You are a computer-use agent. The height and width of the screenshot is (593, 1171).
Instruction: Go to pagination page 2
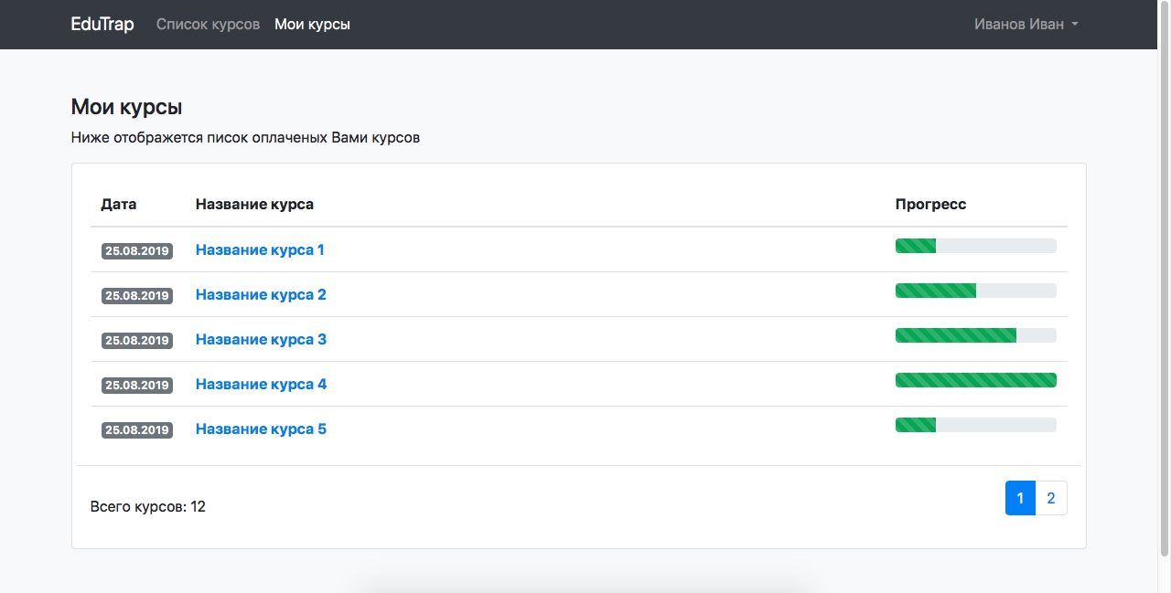click(x=1051, y=498)
